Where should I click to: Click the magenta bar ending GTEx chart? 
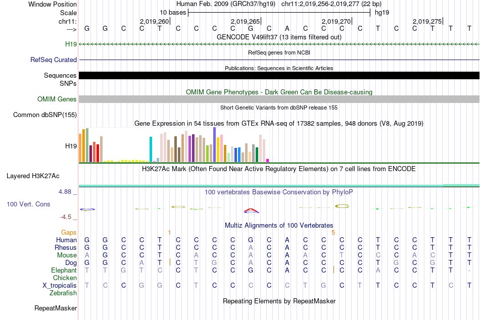click(x=268, y=161)
